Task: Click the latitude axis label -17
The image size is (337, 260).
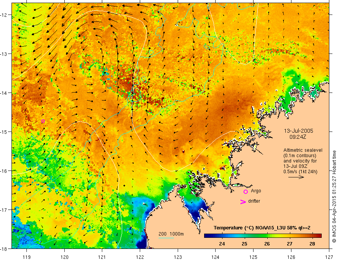Action: (5, 210)
